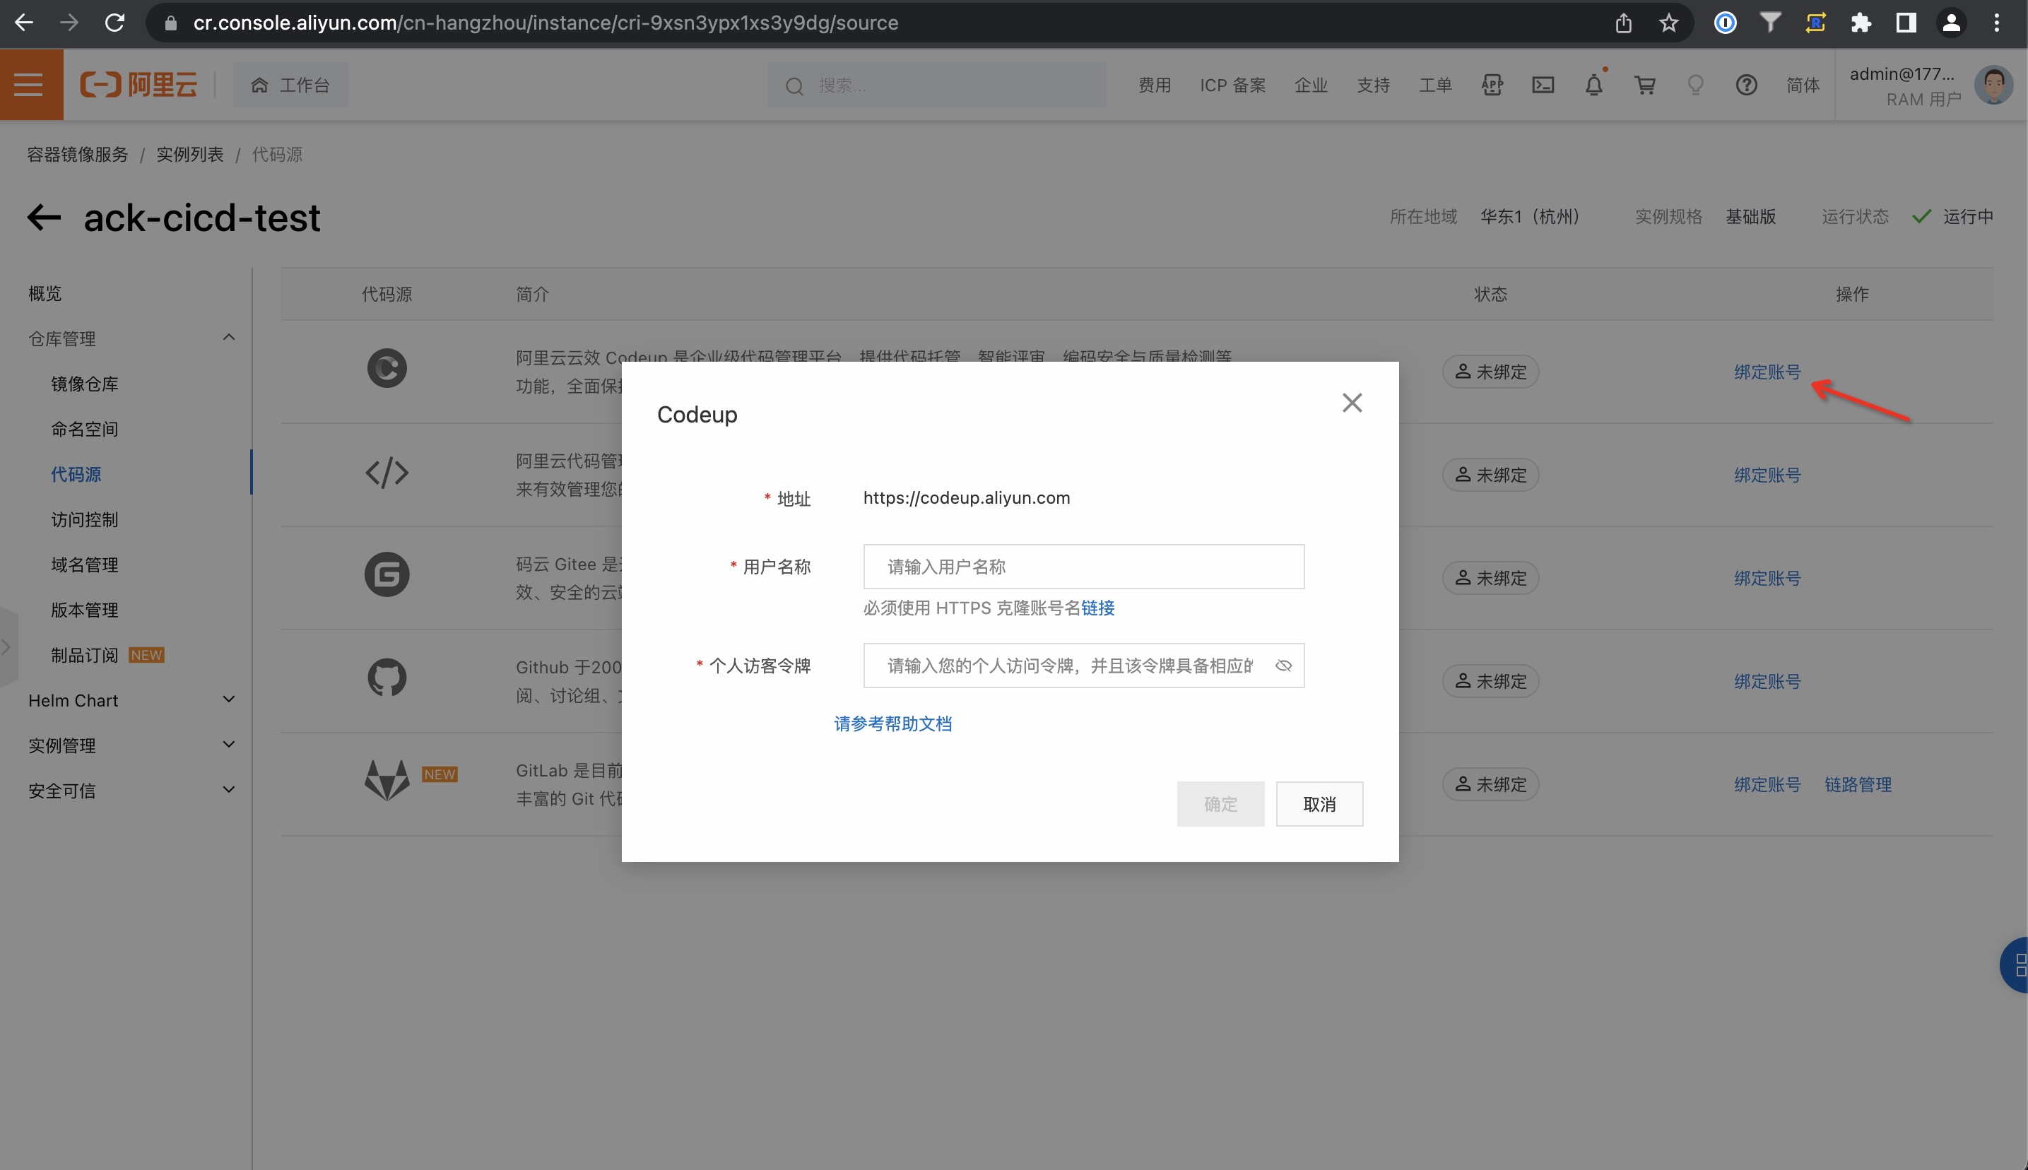Open the app download icon in header
The height and width of the screenshot is (1170, 2028).
(x=1492, y=84)
